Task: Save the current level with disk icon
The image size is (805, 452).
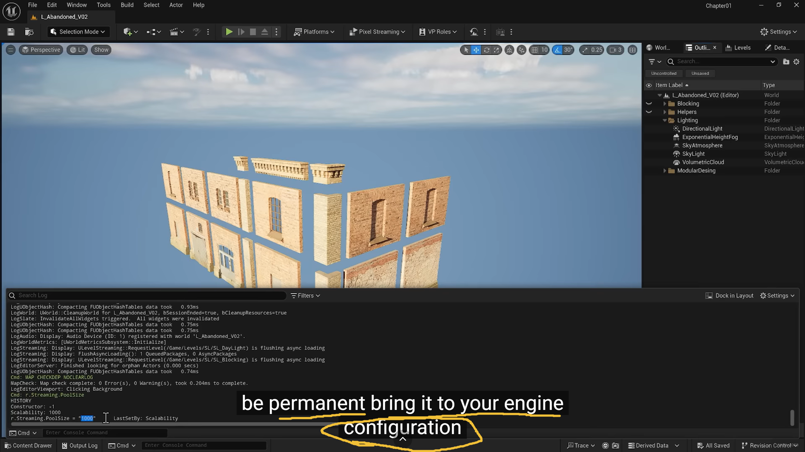Action: click(x=11, y=32)
